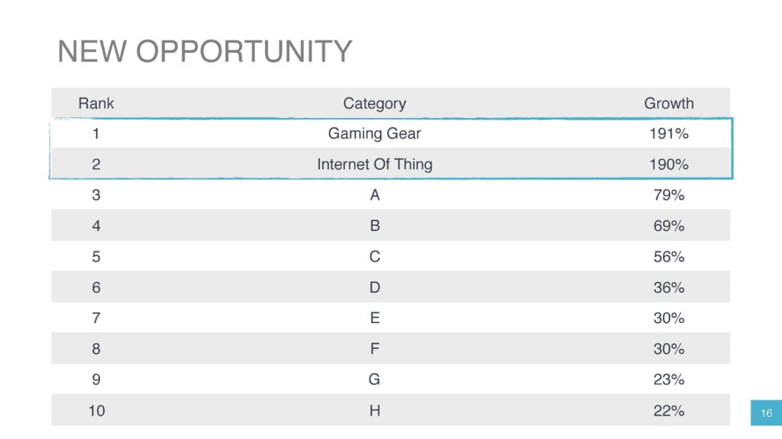Click the NEW OPPORTUNITY slide title
Image resolution: width=782 pixels, height=439 pixels.
pyautogui.click(x=205, y=51)
